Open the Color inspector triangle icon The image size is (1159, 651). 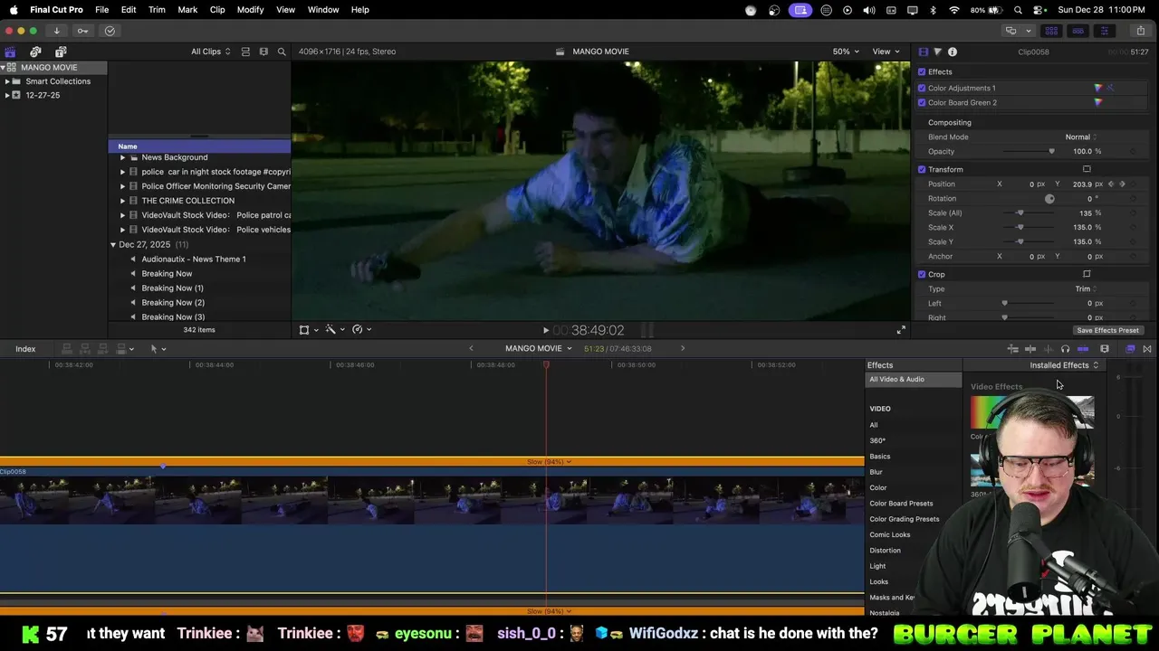[937, 52]
